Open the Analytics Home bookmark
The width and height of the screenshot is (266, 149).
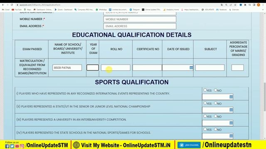[171, 10]
